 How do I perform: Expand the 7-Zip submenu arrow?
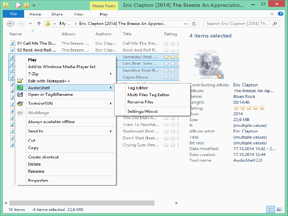tap(111, 74)
